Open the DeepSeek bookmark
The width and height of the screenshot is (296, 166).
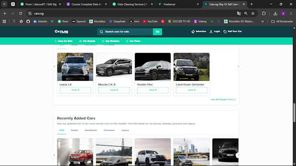click(x=117, y=21)
